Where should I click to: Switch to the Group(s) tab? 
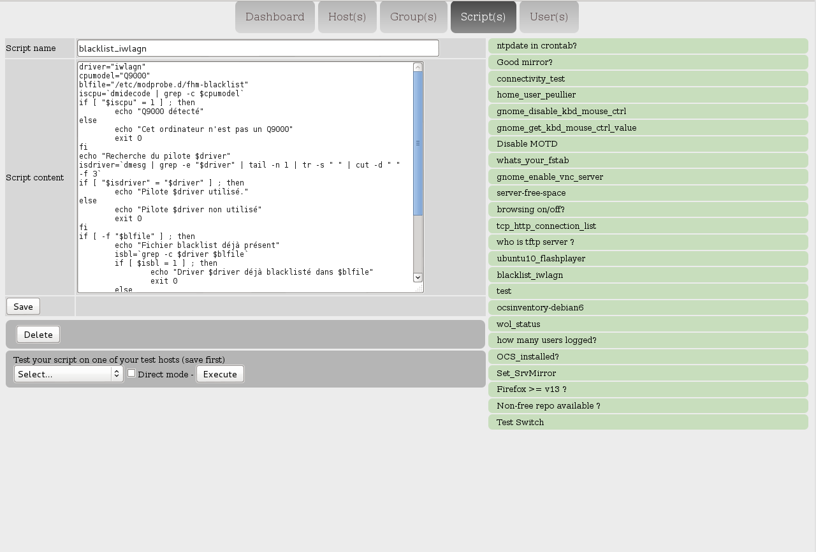[x=413, y=17]
